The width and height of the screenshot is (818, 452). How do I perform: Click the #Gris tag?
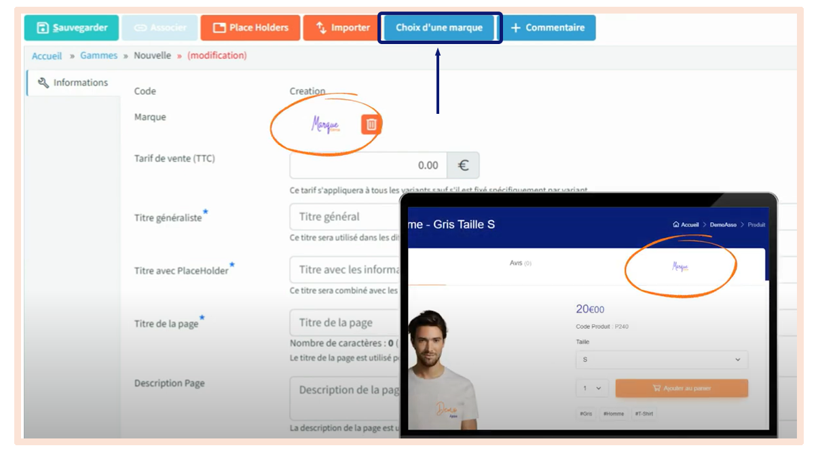pos(586,413)
